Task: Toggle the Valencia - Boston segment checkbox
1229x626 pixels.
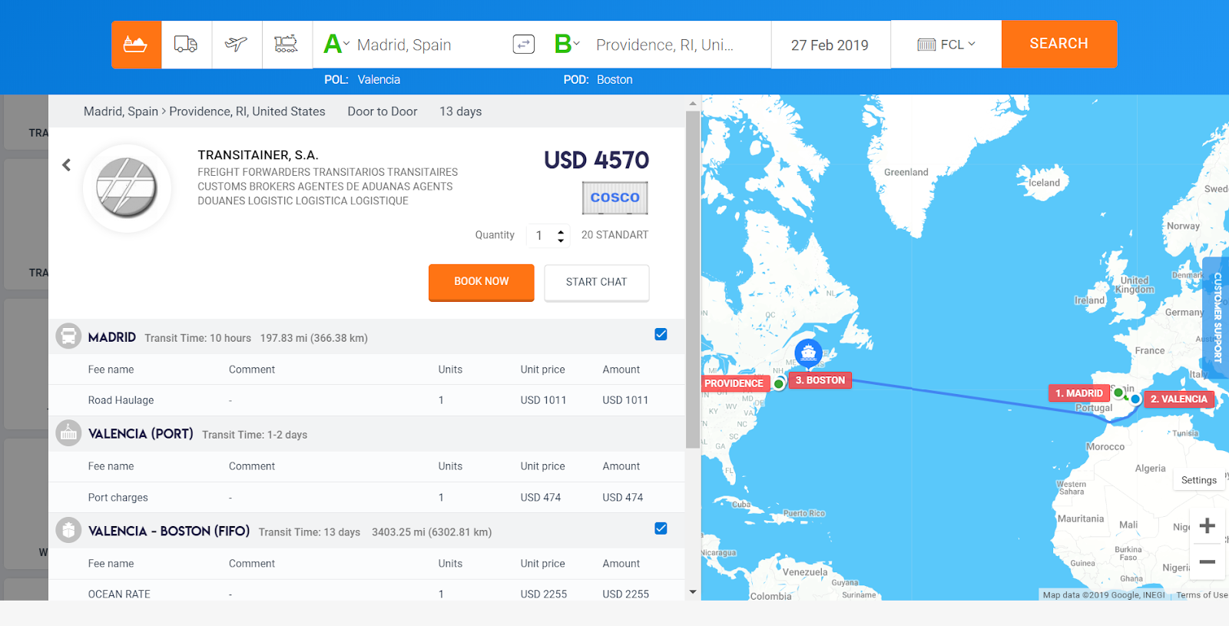Action: (661, 528)
